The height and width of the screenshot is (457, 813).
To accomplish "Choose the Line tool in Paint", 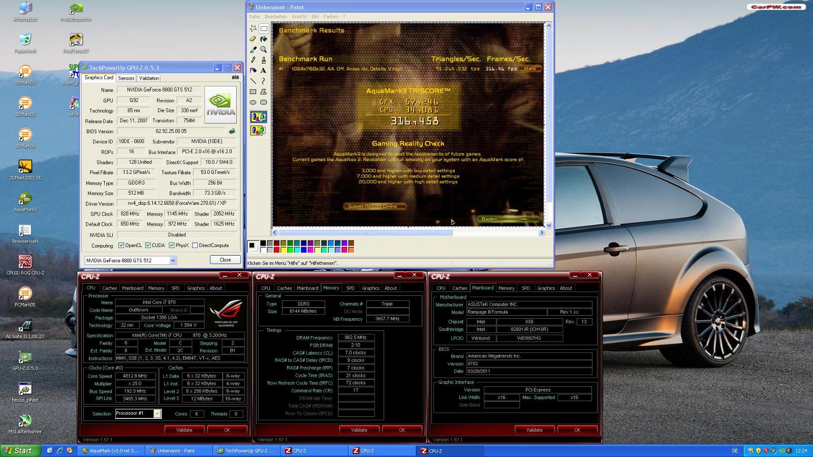I will pos(253,81).
